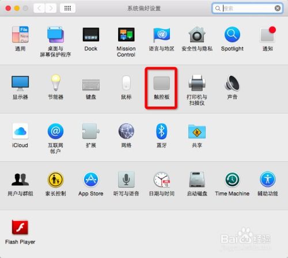Open the 蓝牙 (Bluetooth) pane
This screenshot has width=288, height=258.
(161, 136)
